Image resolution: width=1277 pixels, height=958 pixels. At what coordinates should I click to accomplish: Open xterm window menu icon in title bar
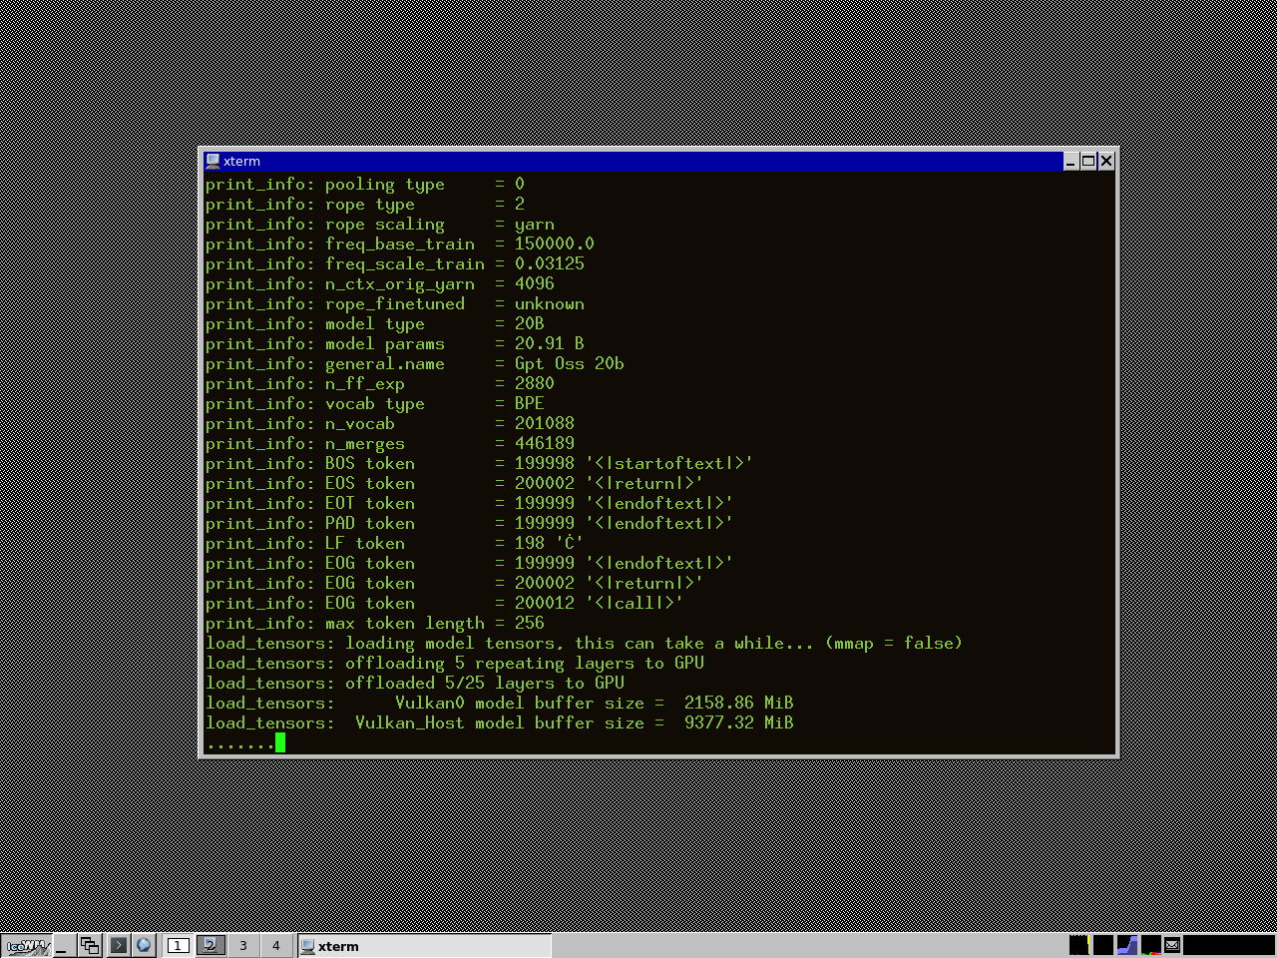(213, 161)
